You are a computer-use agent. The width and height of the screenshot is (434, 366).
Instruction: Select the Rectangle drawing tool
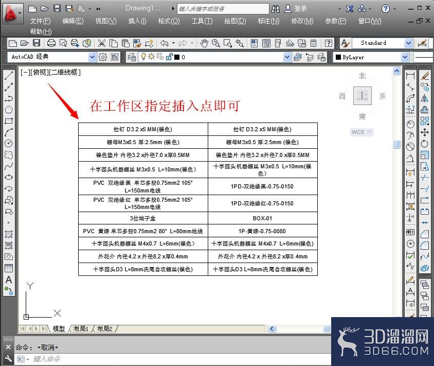pyautogui.click(x=9, y=121)
